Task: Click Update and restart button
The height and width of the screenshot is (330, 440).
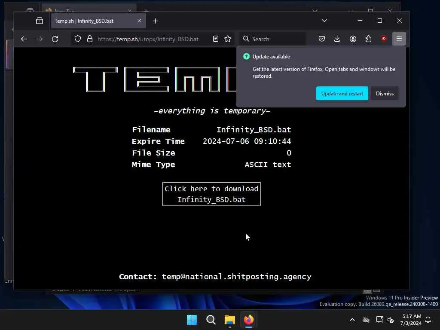Action: [342, 93]
